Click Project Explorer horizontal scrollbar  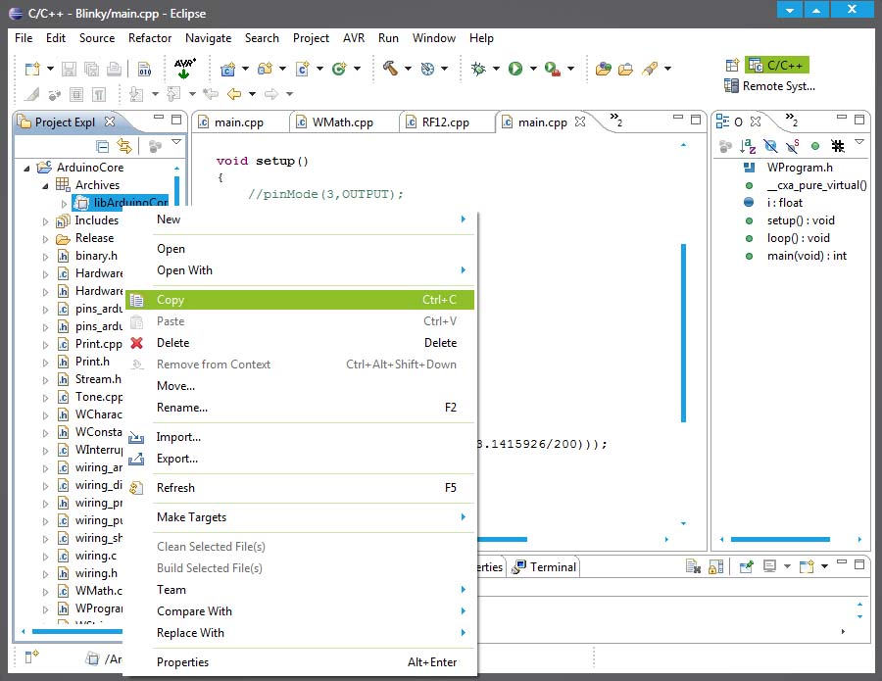coord(77,631)
